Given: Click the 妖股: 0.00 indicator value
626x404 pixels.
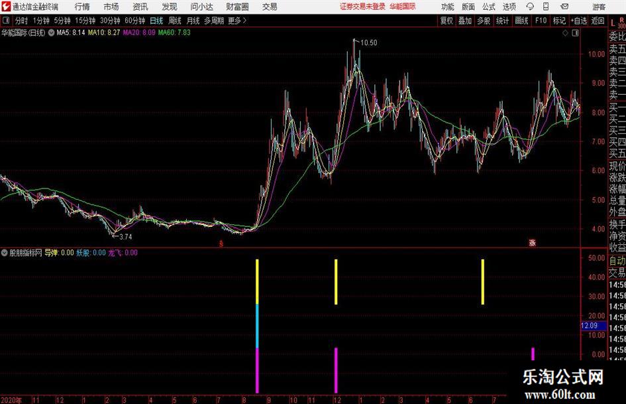Looking at the screenshot, I should (91, 253).
